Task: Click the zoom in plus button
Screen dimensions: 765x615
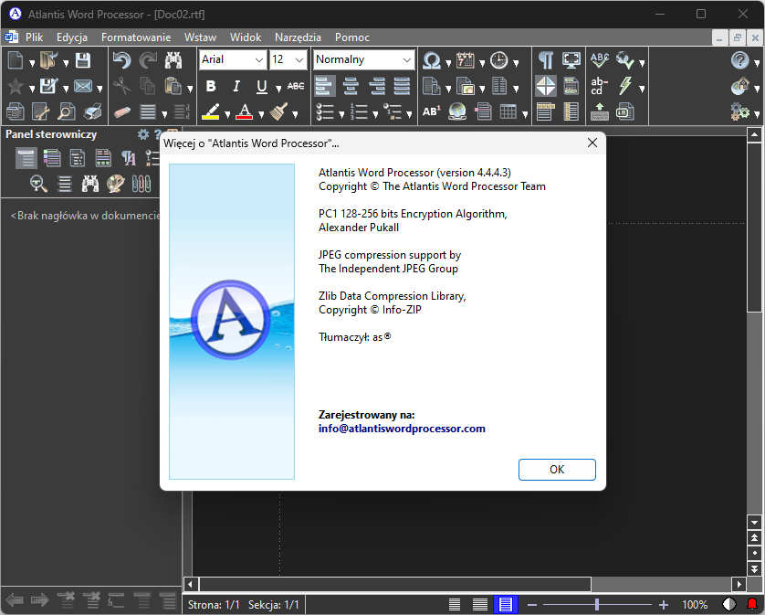Action: coord(664,605)
